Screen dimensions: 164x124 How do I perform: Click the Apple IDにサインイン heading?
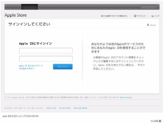coord(36,44)
